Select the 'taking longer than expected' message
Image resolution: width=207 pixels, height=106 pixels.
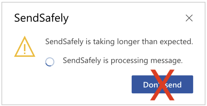(x=119, y=42)
